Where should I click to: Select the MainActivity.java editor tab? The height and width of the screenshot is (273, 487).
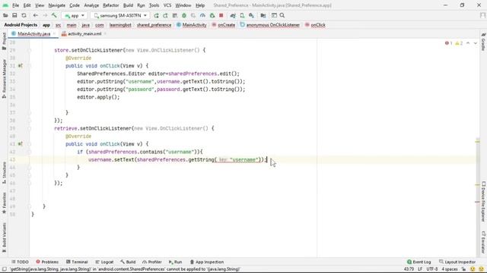coord(33,33)
